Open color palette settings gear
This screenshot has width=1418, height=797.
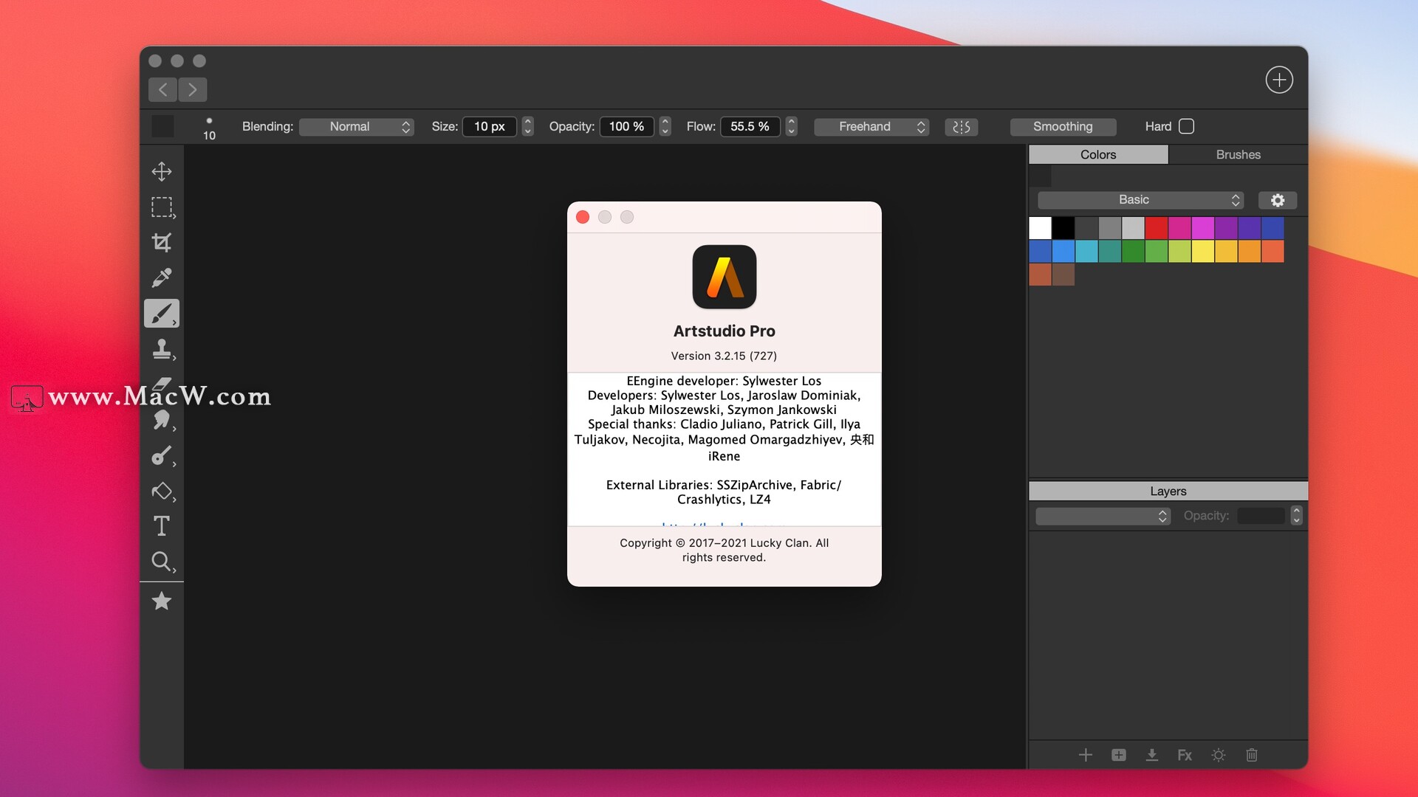1278,200
